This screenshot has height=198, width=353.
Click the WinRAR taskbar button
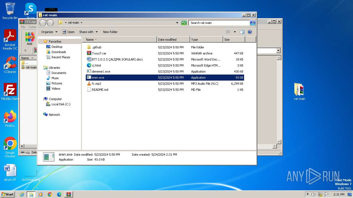coord(68,194)
